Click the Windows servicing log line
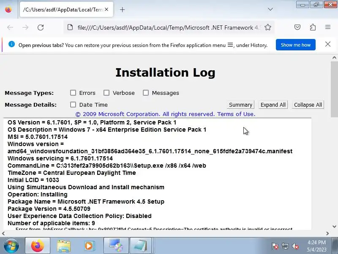The width and height of the screenshot is (338, 254). [x=60, y=158]
